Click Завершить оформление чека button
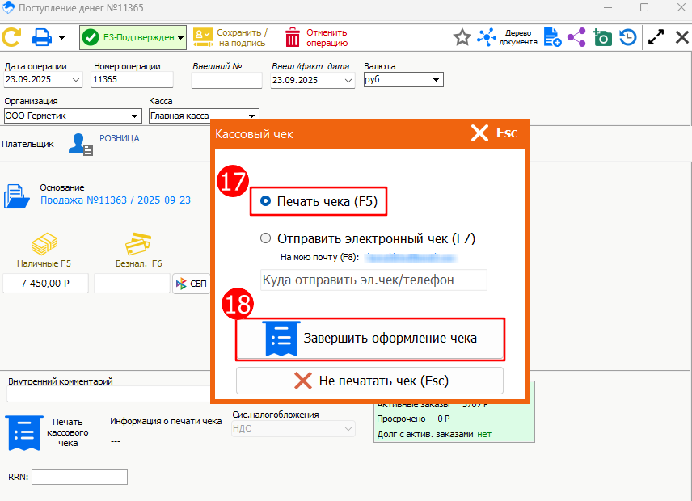 370,339
